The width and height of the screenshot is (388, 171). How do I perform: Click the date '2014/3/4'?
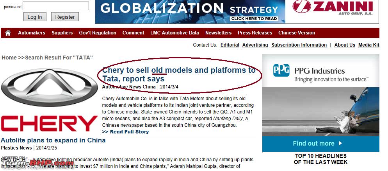tap(169, 87)
